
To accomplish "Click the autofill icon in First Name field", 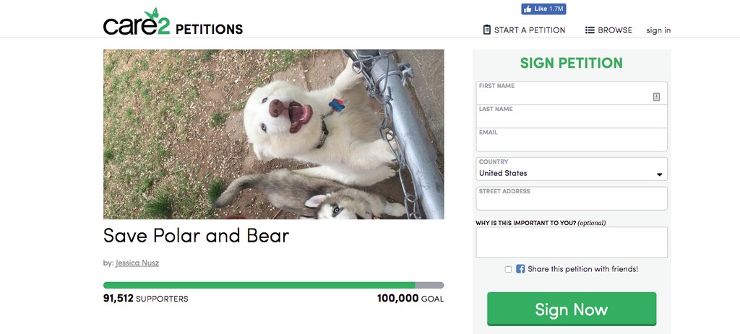I will (x=656, y=96).
